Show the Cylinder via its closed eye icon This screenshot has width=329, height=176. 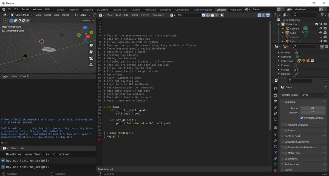click(x=321, y=37)
